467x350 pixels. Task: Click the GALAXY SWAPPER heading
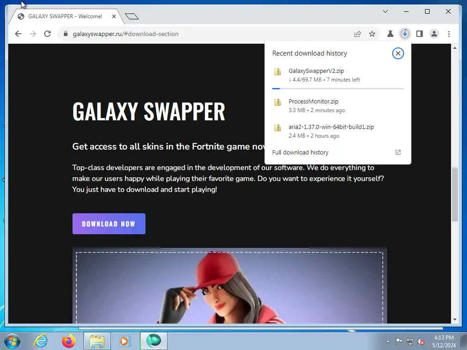[x=149, y=111]
